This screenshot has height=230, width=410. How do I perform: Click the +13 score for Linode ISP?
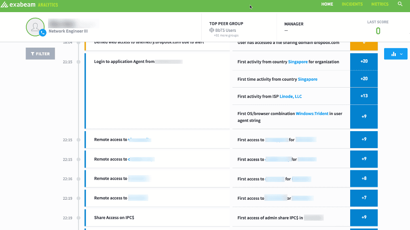[364, 96]
